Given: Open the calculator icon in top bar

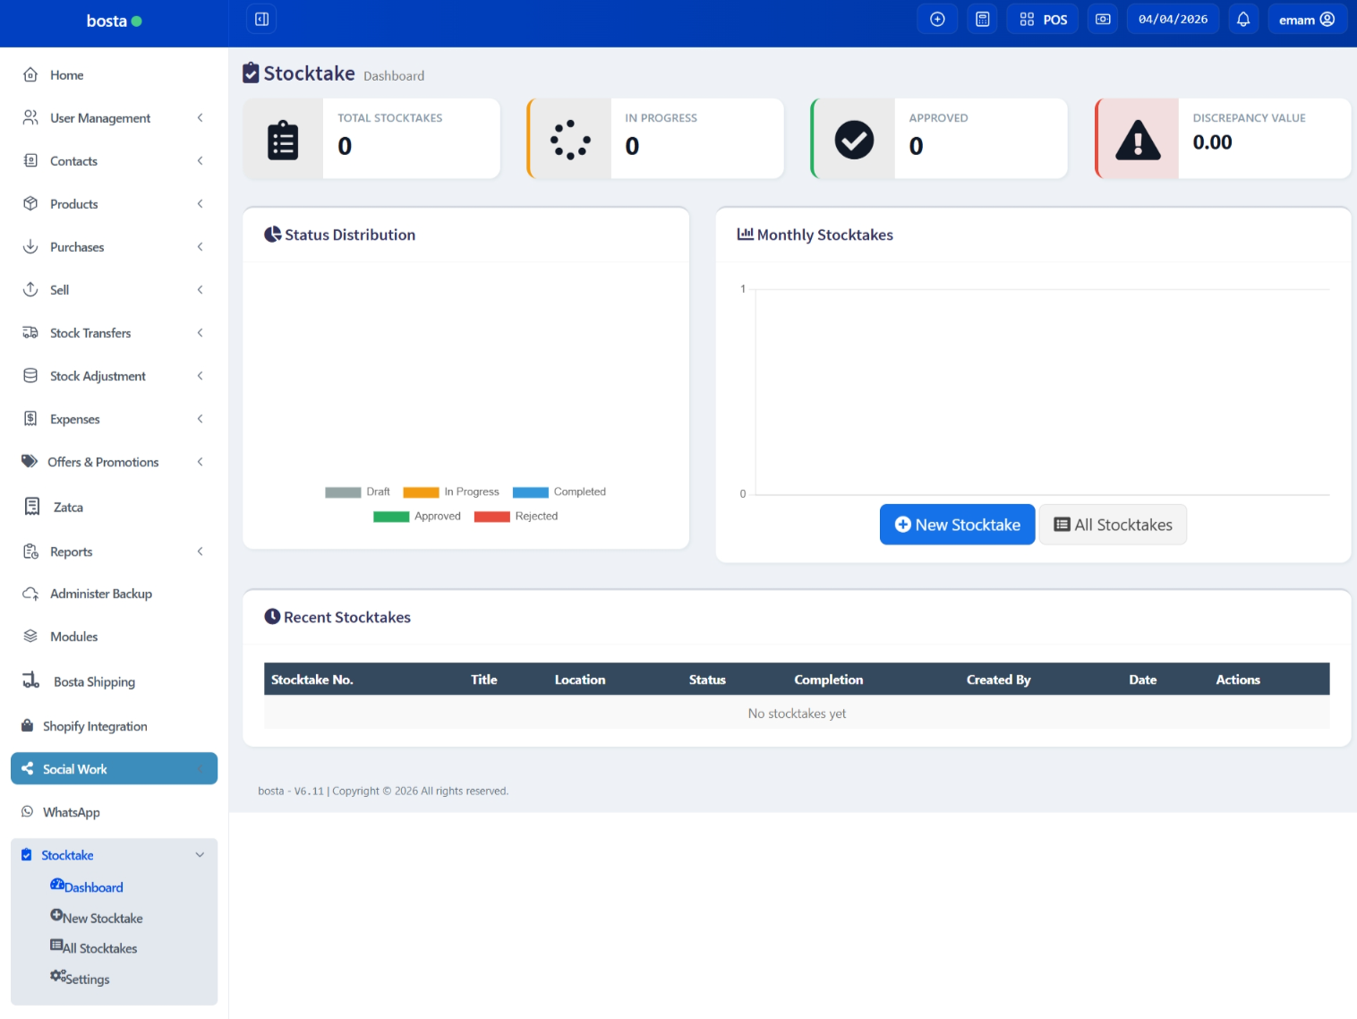Looking at the screenshot, I should [982, 20].
